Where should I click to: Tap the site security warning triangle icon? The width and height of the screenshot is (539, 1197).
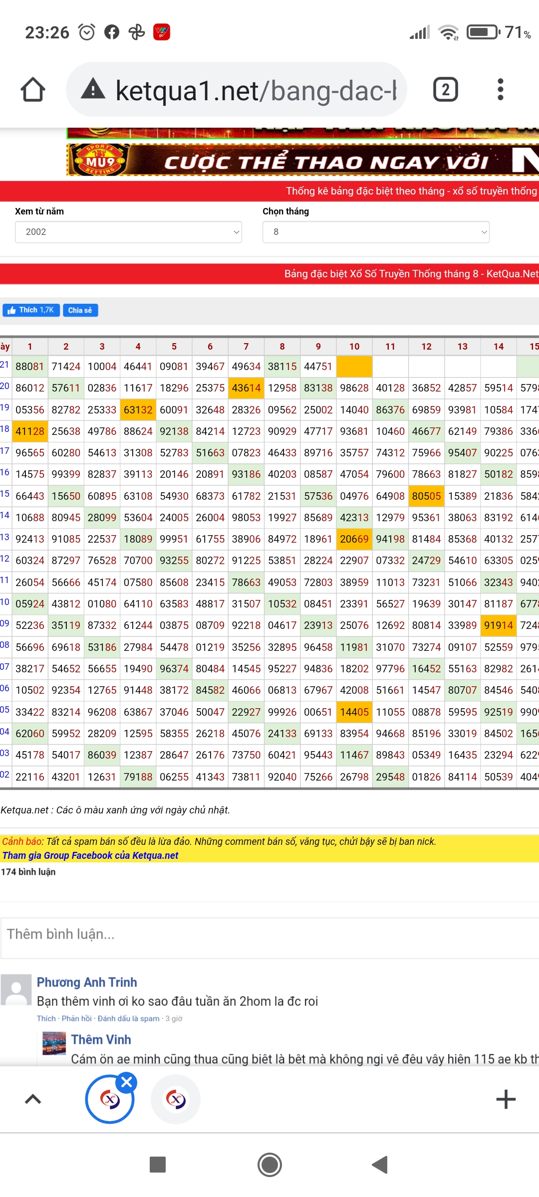tap(93, 90)
